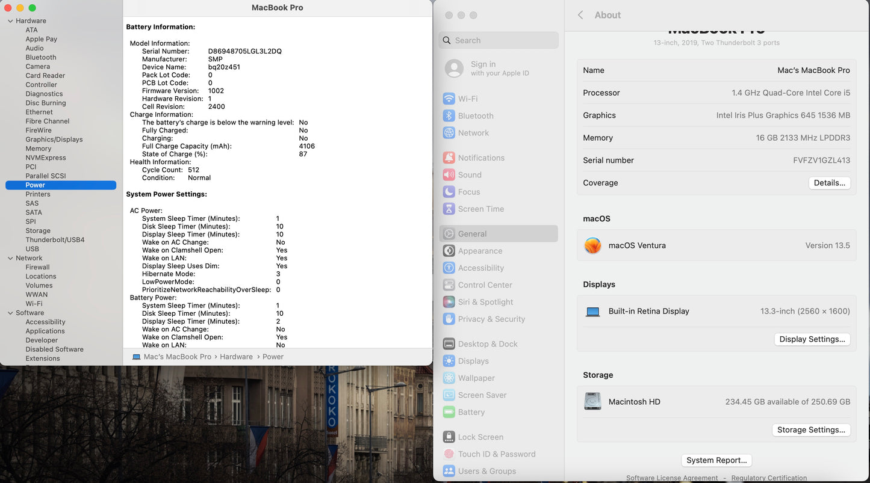Open the Battery settings pane

pyautogui.click(x=471, y=412)
